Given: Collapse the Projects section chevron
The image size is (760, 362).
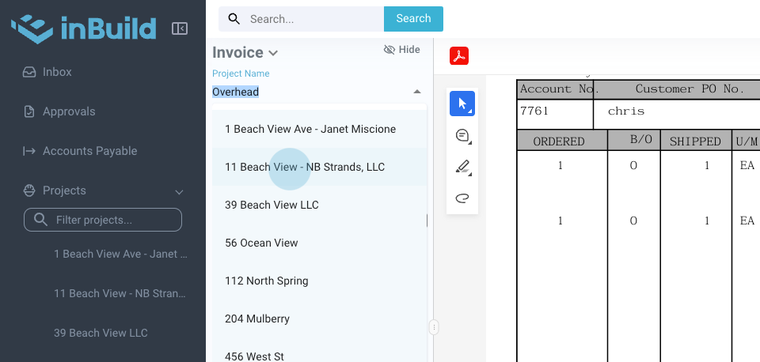Looking at the screenshot, I should tap(179, 191).
